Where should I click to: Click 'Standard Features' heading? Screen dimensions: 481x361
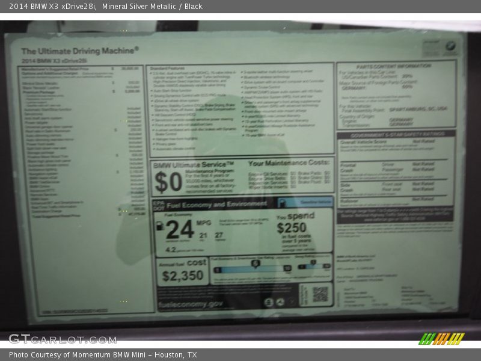[168, 68]
